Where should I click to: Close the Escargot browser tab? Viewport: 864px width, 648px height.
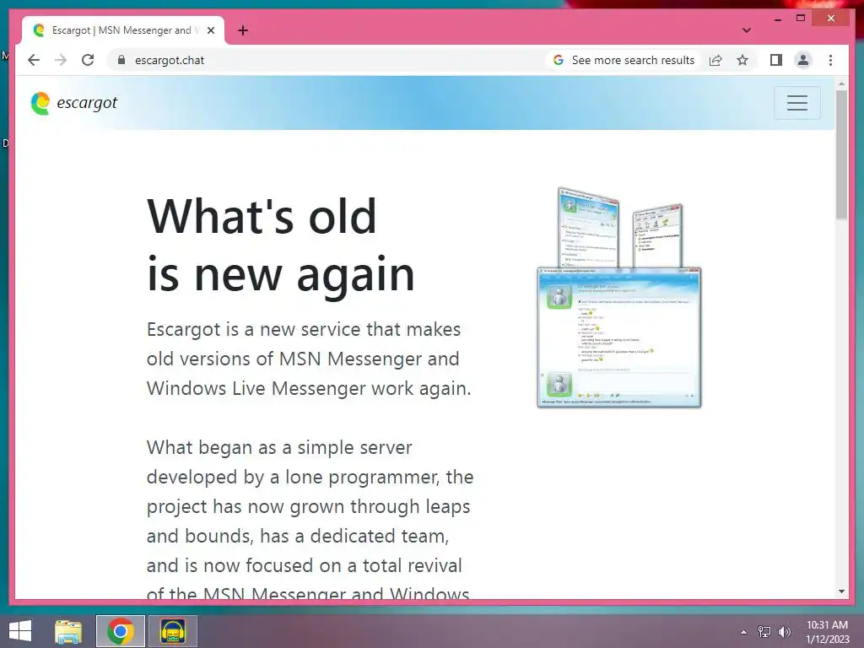[210, 30]
